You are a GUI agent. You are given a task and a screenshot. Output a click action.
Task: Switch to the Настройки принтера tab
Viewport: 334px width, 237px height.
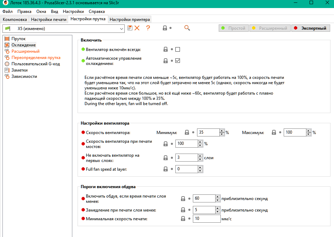(130, 20)
